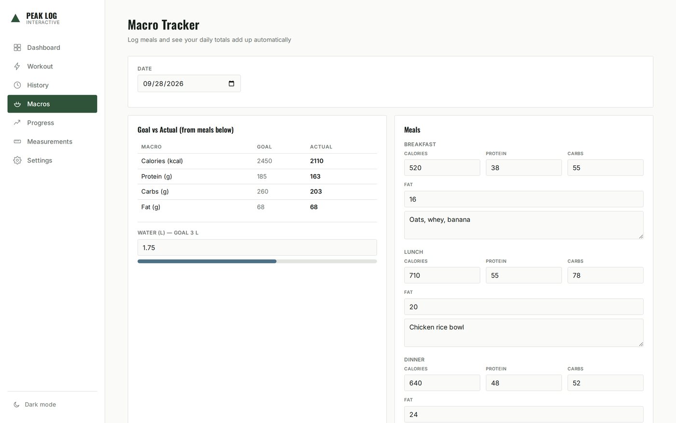This screenshot has height=423, width=676.
Task: Edit the Dinner fat field
Action: 523,414
